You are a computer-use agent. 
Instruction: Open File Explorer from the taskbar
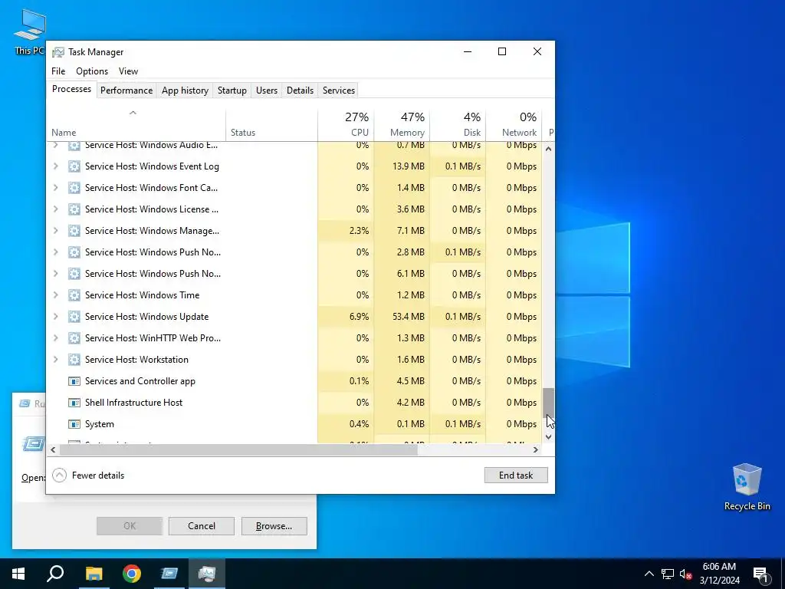[94, 574]
